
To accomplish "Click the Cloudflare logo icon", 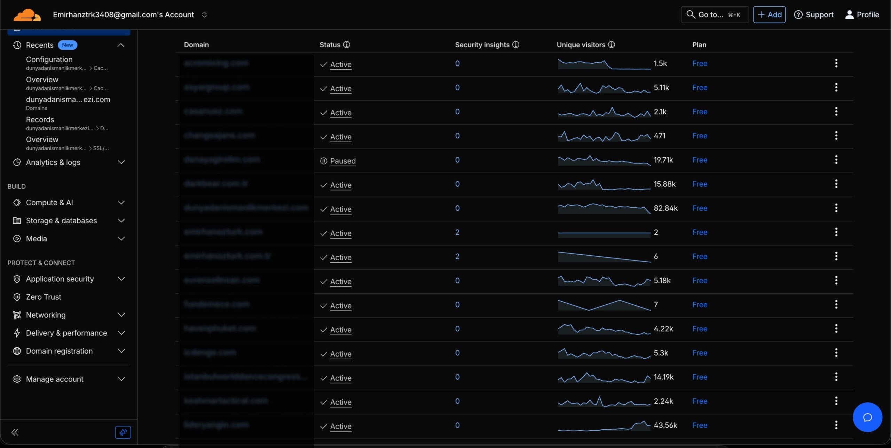I will click(x=27, y=15).
